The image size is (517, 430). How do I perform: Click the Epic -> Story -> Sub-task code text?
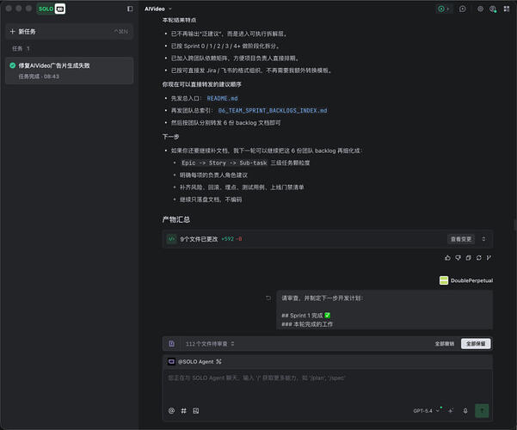pyautogui.click(x=224, y=163)
